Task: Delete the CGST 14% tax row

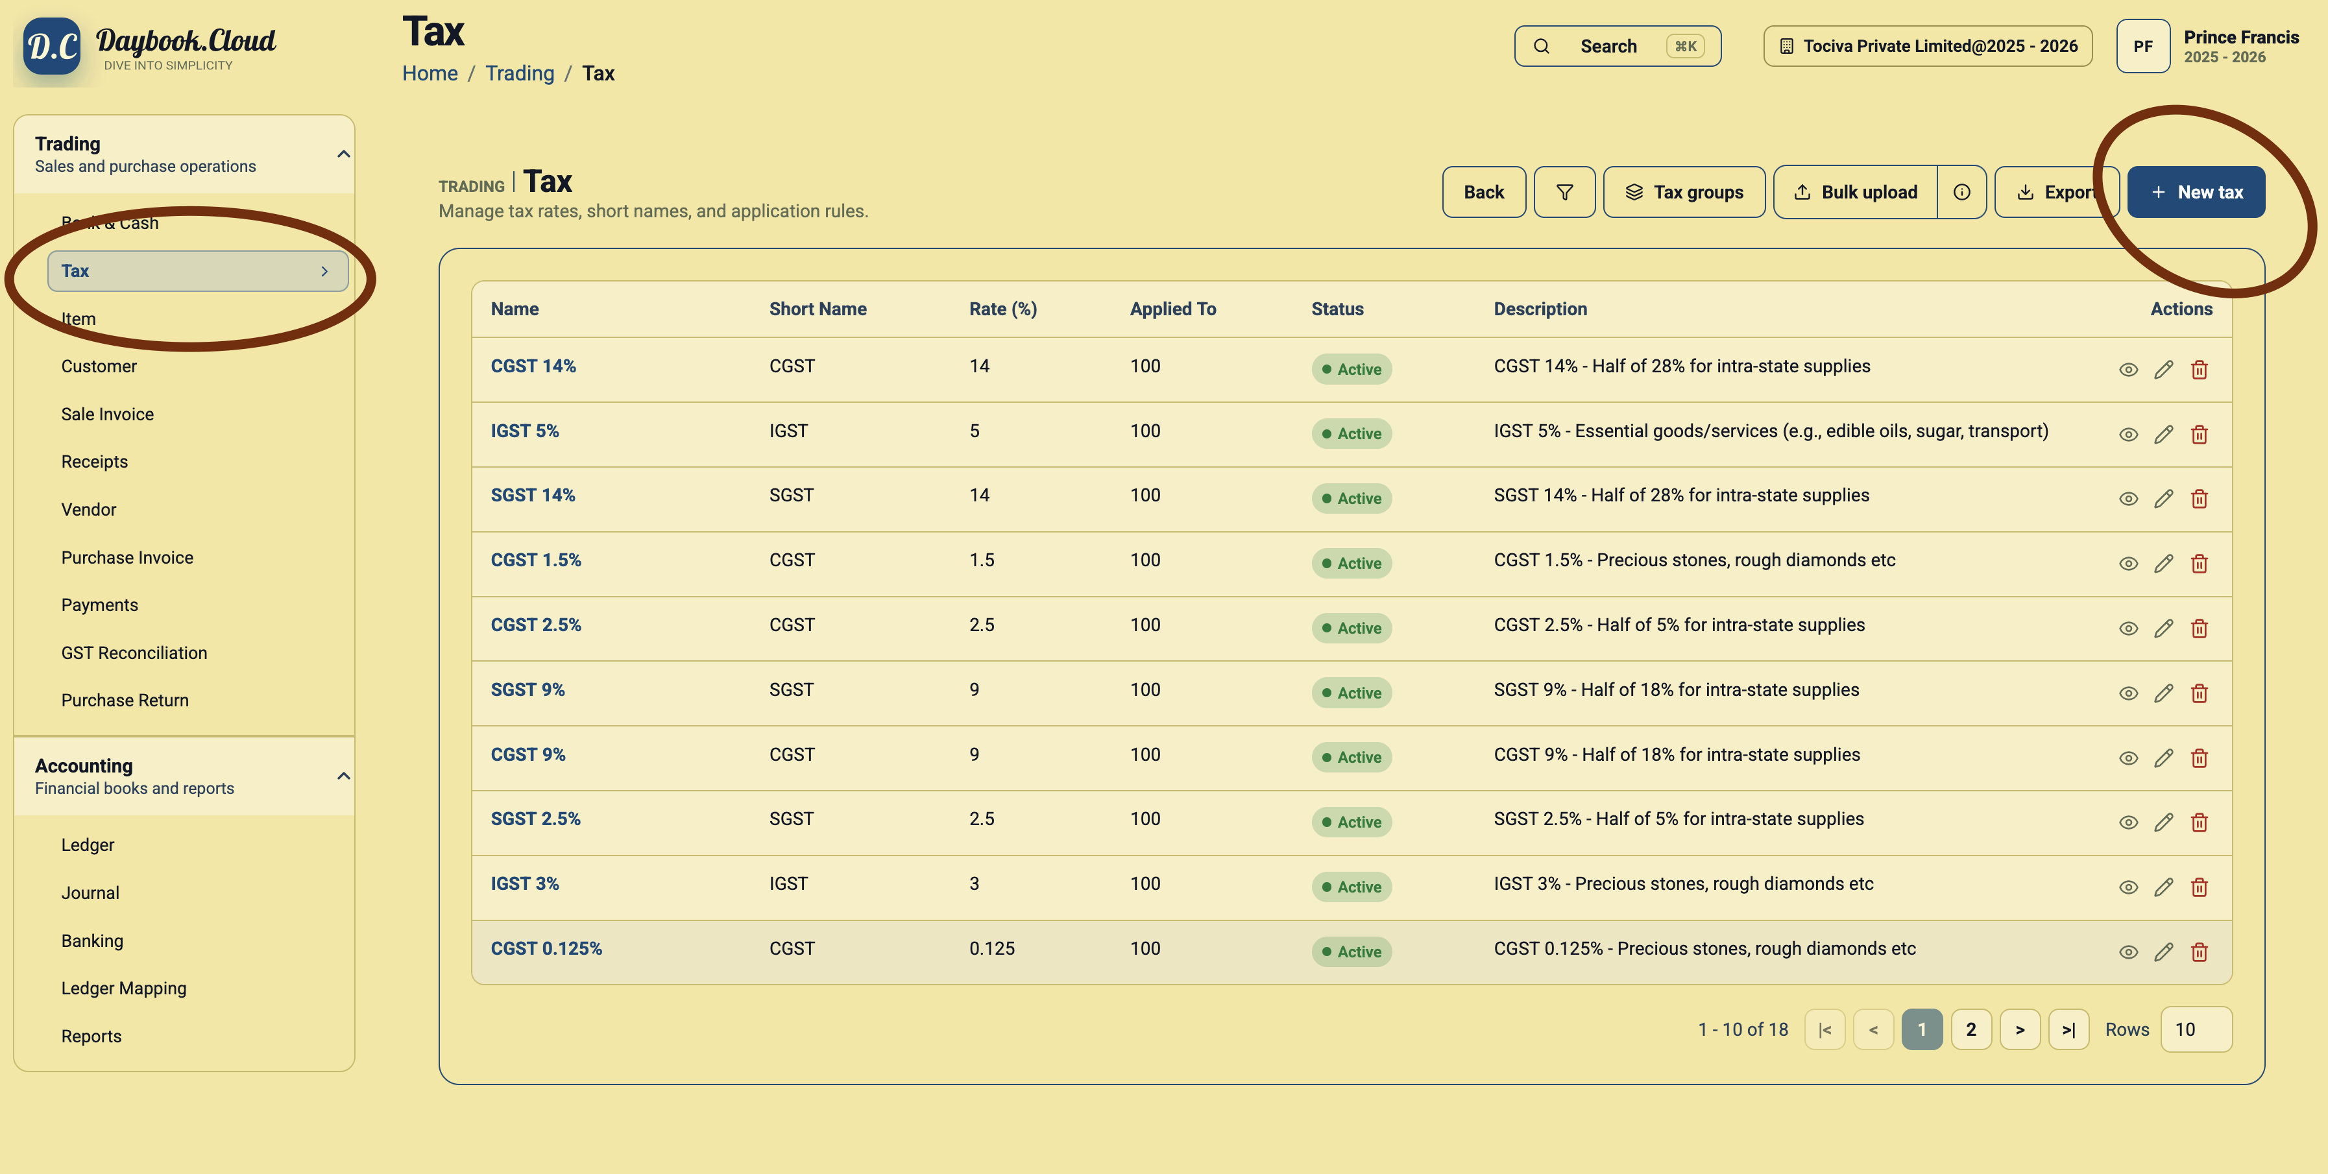Action: pyautogui.click(x=2200, y=370)
